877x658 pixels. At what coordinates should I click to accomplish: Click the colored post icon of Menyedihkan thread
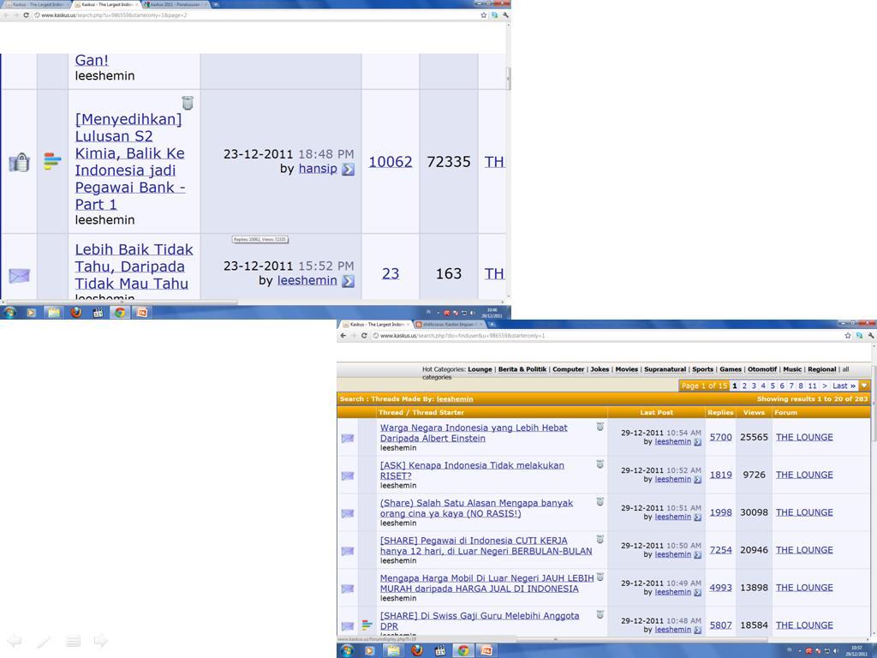(x=52, y=161)
